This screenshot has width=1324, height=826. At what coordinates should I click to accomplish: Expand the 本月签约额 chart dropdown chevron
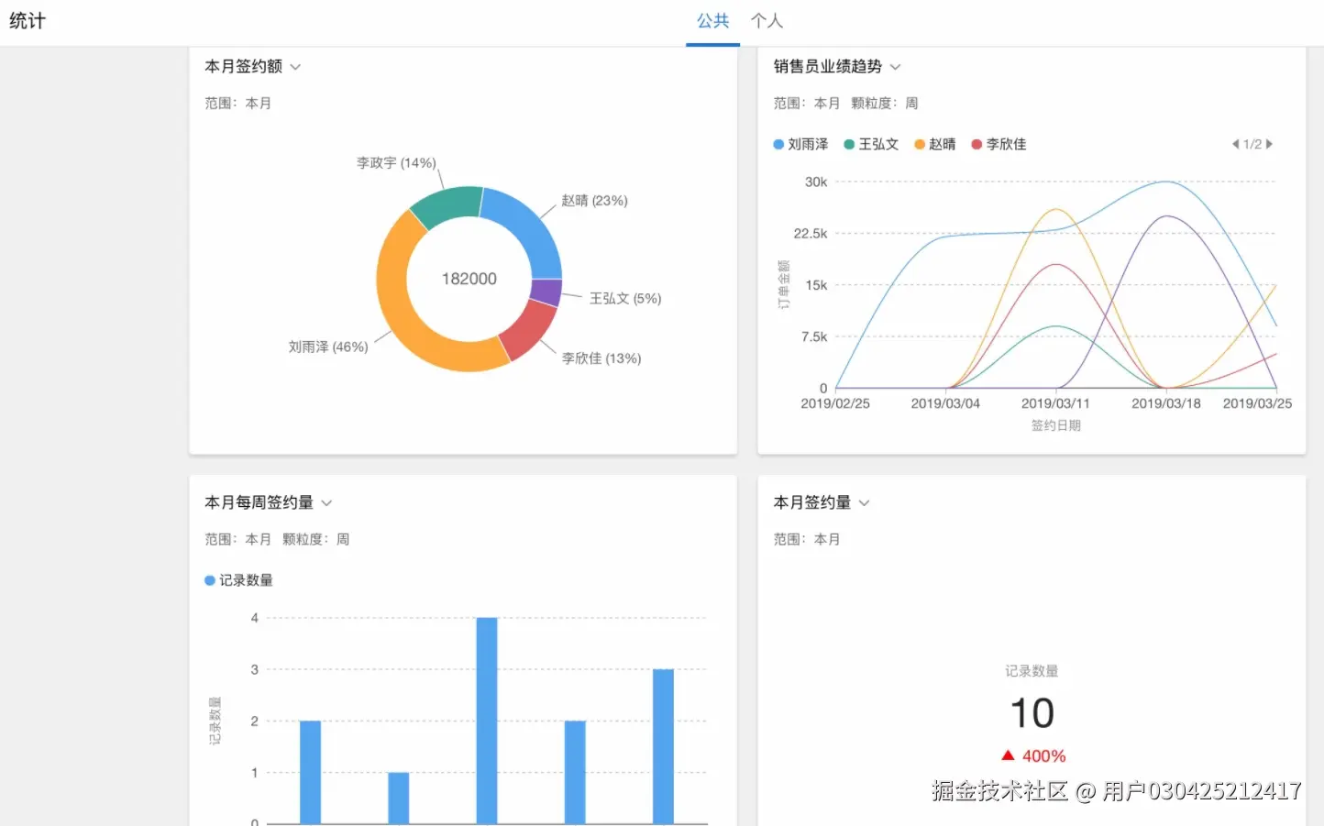pyautogui.click(x=295, y=67)
